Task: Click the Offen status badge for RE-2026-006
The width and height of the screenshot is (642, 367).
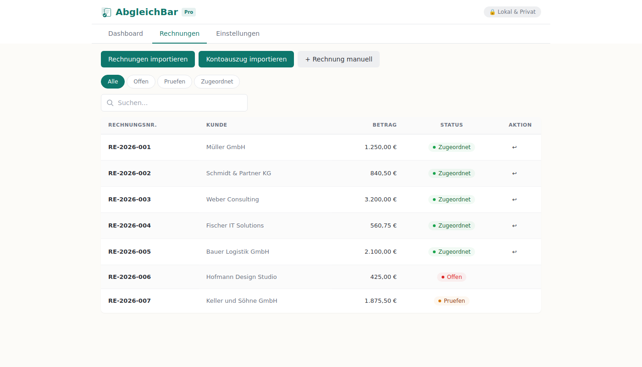Action: point(452,277)
